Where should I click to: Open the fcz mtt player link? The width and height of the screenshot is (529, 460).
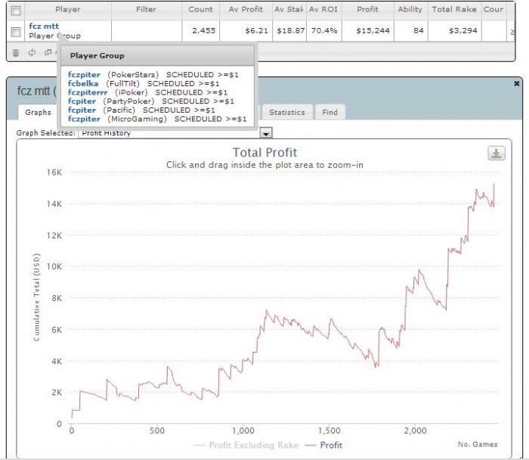click(44, 26)
